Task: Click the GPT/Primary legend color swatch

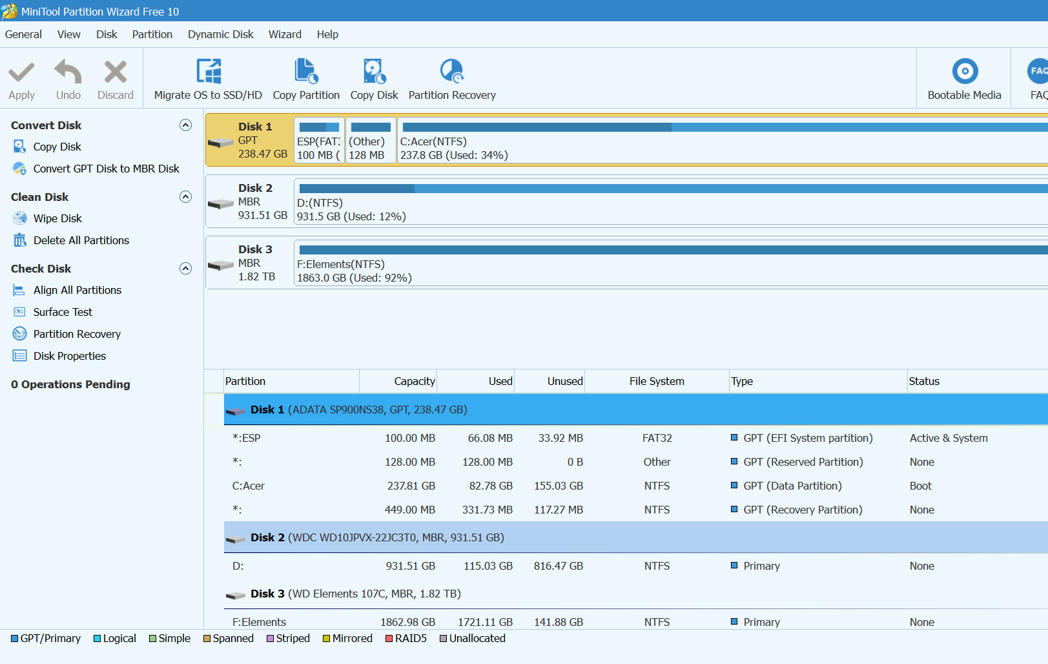Action: [x=14, y=639]
